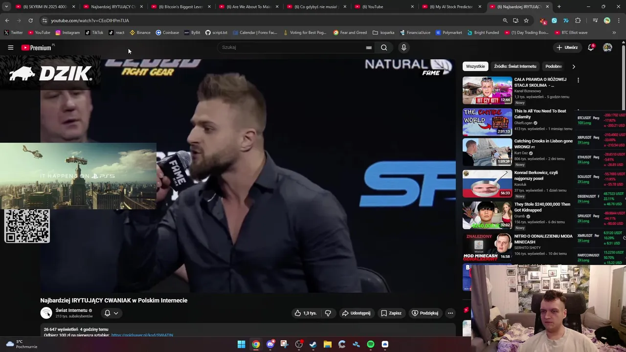Open the more actions ellipsis under the video
This screenshot has width=626, height=352.
450,313
